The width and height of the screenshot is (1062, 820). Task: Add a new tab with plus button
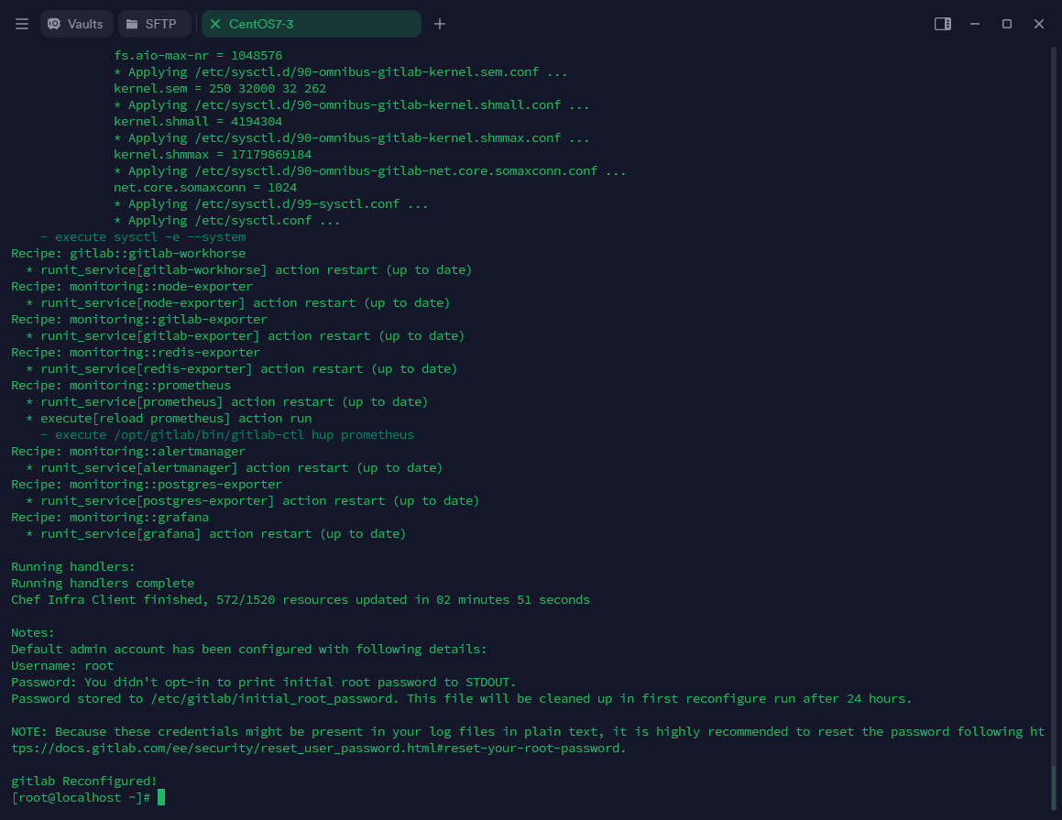tap(440, 24)
